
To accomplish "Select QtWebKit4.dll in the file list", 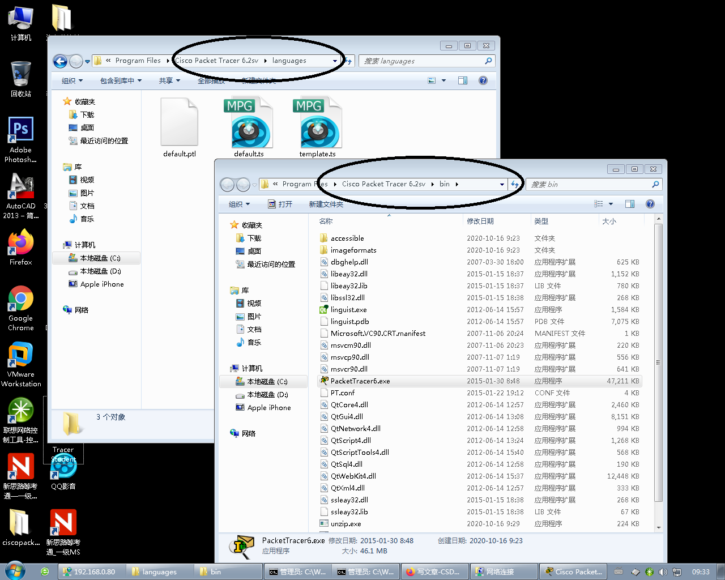I will pyautogui.click(x=353, y=476).
